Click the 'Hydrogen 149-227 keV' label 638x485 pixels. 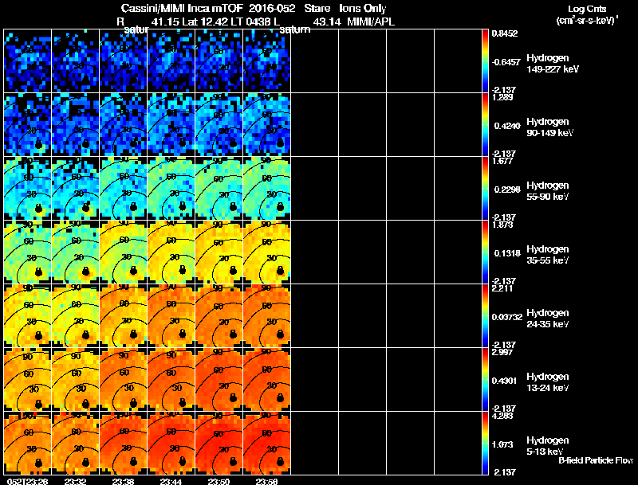(x=553, y=64)
